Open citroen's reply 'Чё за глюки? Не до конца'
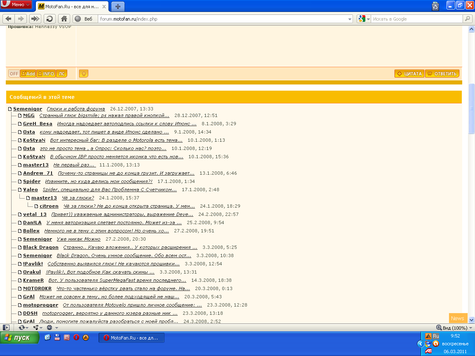Screen dimensions: 475x356 [x=129, y=206]
